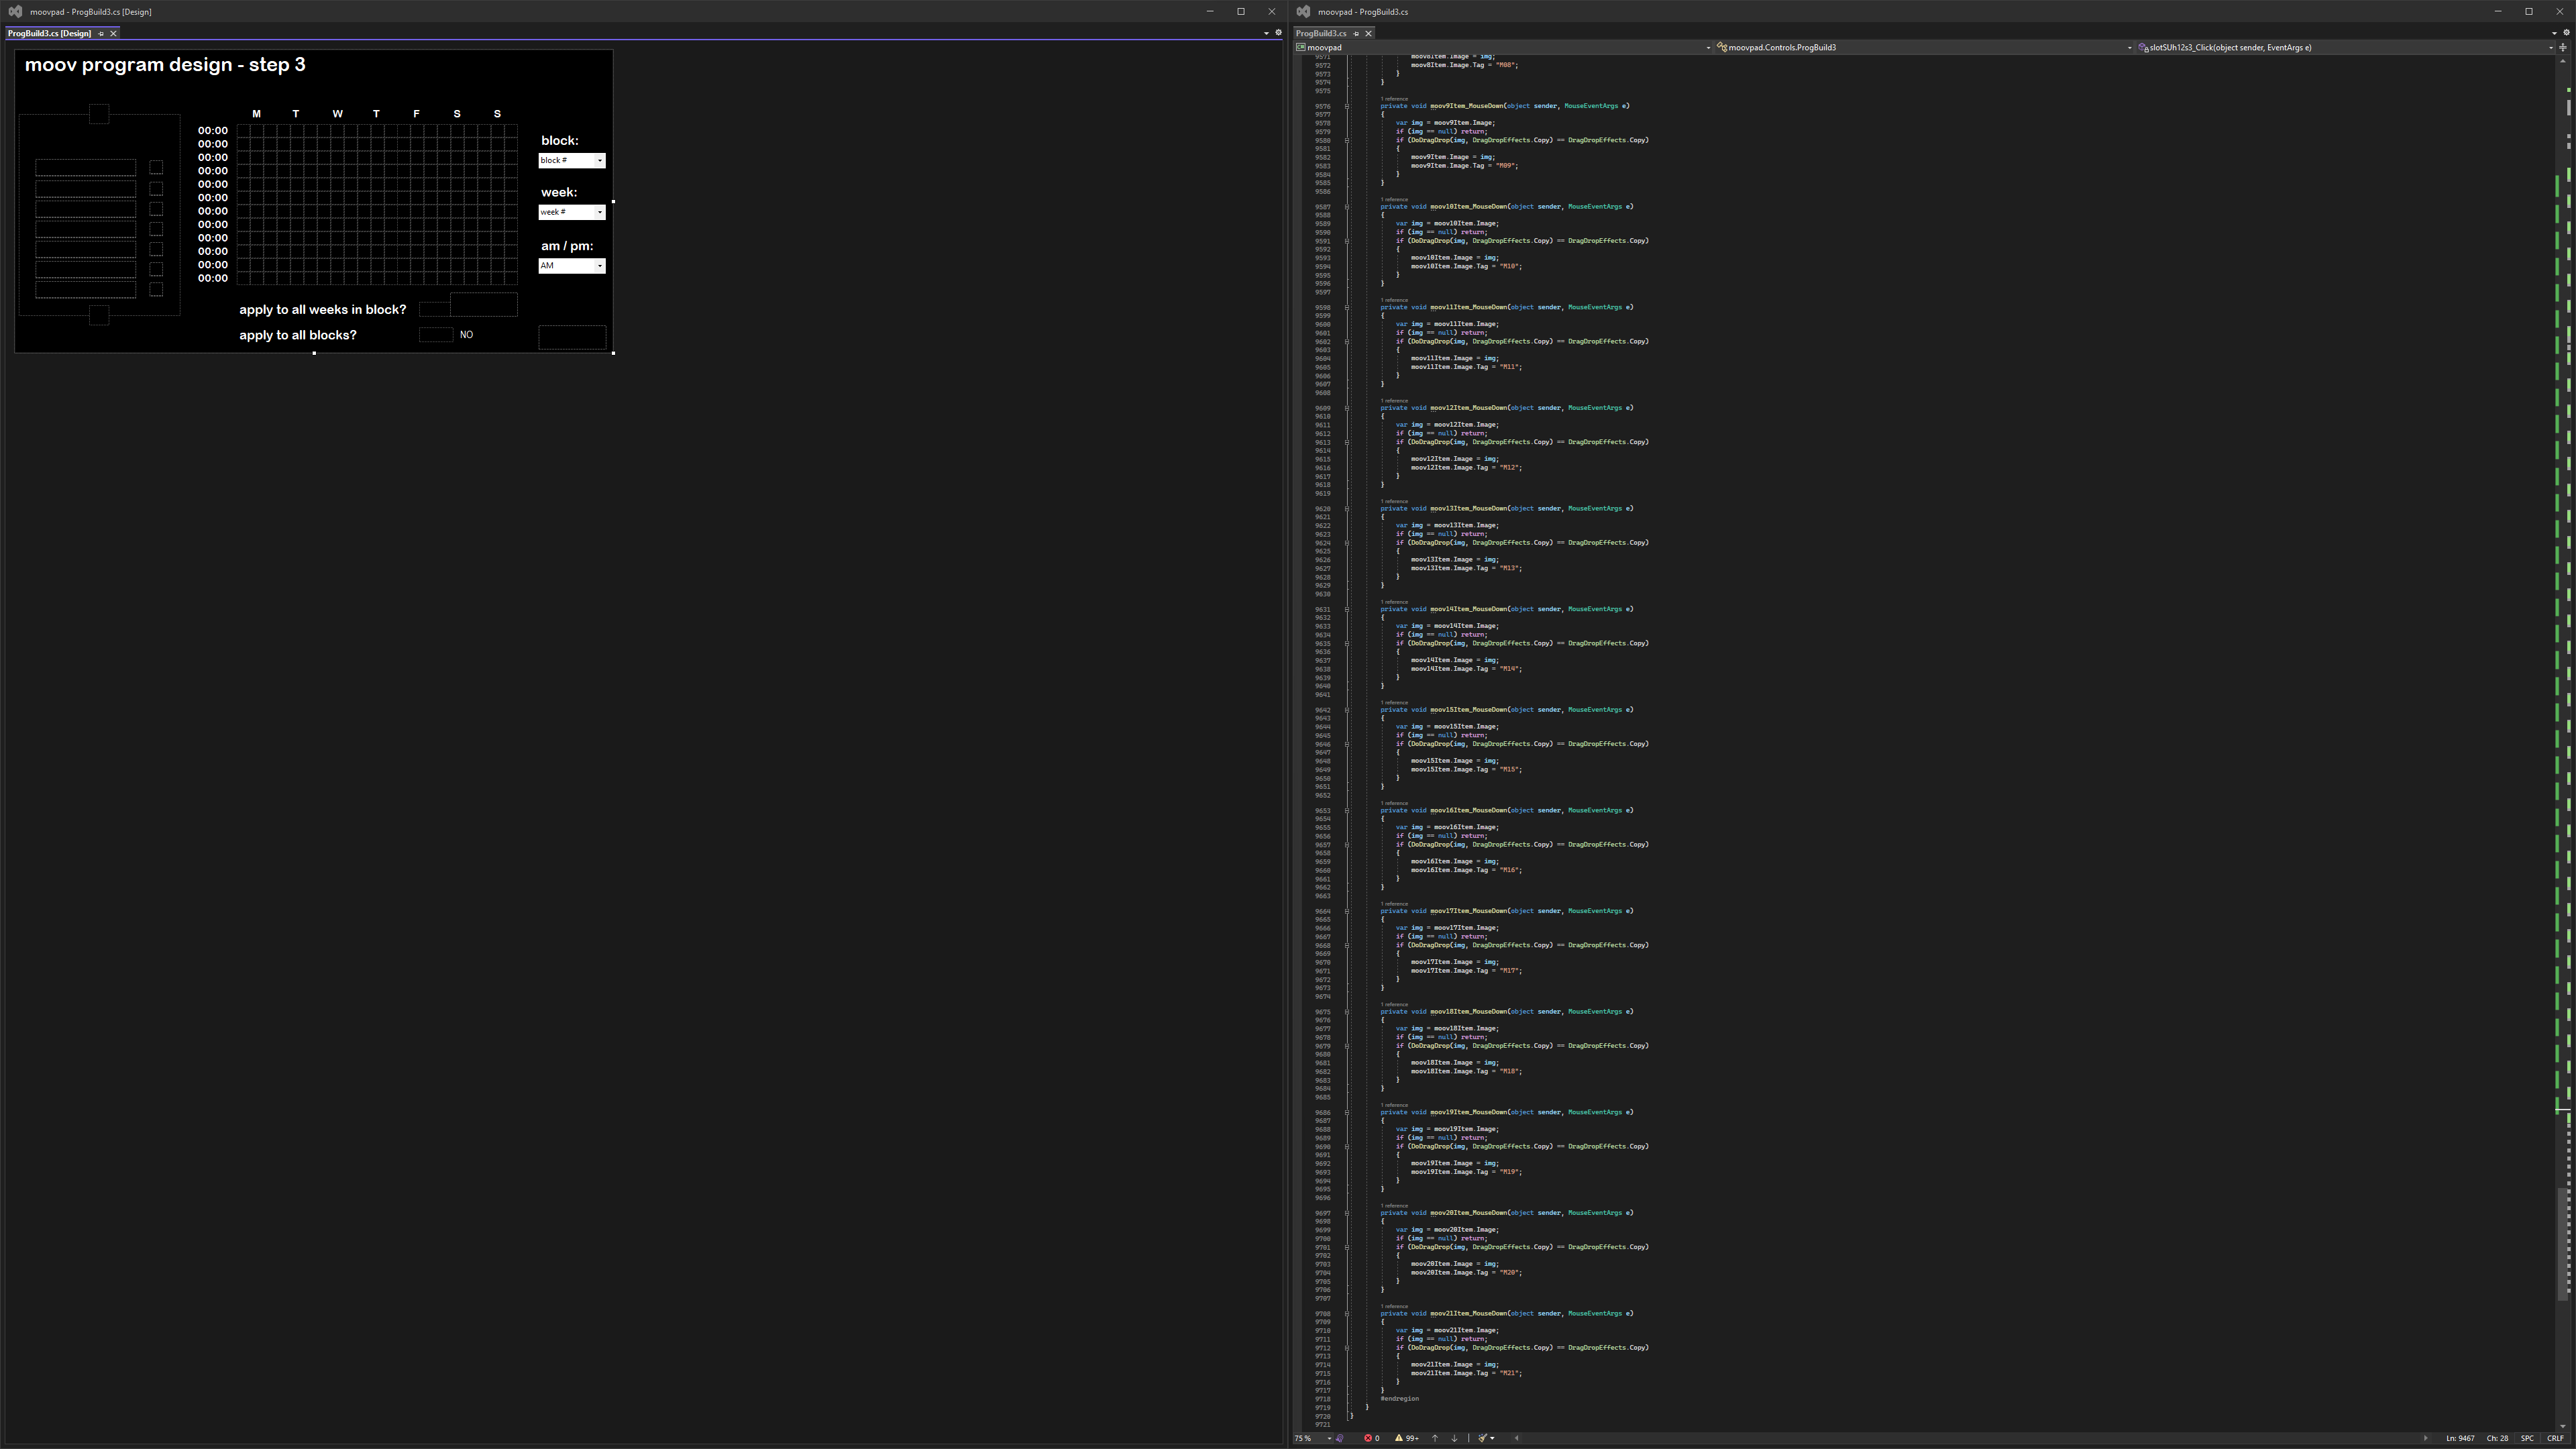The image size is (2576, 1449).
Task: Open tab settings gear in code window
Action: click(x=2566, y=33)
